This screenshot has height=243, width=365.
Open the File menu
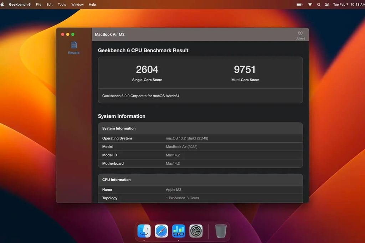point(38,4)
